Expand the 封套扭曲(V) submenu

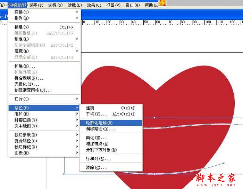tap(44, 120)
